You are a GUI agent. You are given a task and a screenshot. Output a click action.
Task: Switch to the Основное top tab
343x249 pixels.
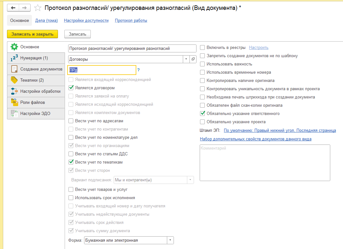(19, 21)
